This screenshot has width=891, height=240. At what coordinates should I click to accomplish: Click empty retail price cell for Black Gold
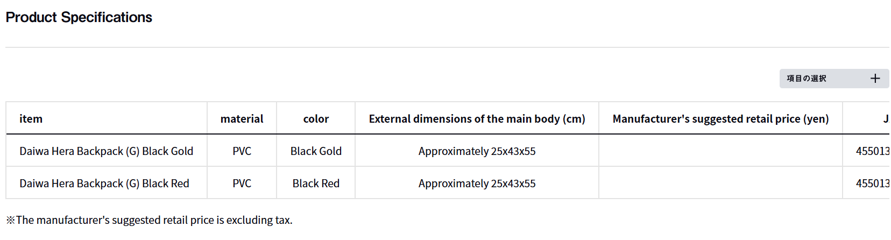pyautogui.click(x=720, y=151)
